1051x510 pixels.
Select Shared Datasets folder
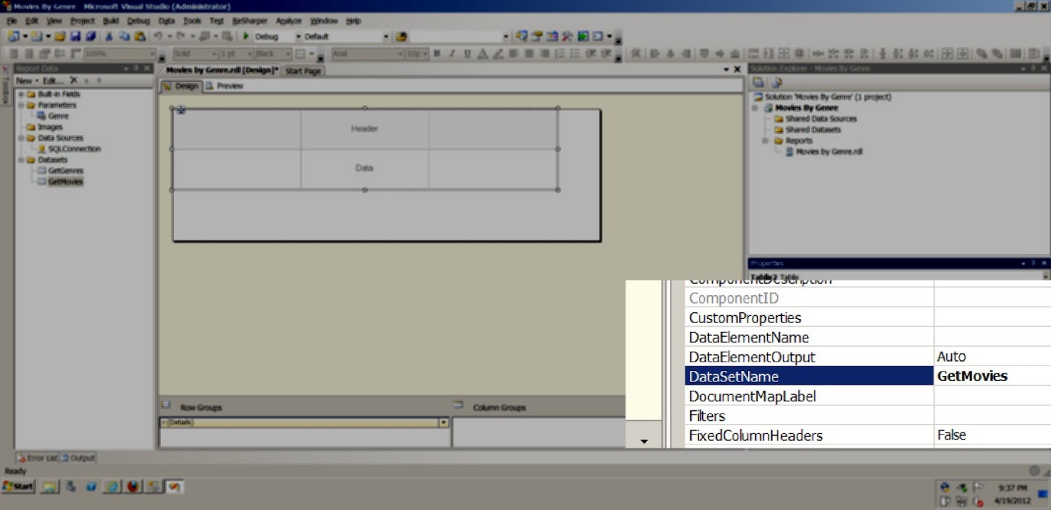pos(813,130)
